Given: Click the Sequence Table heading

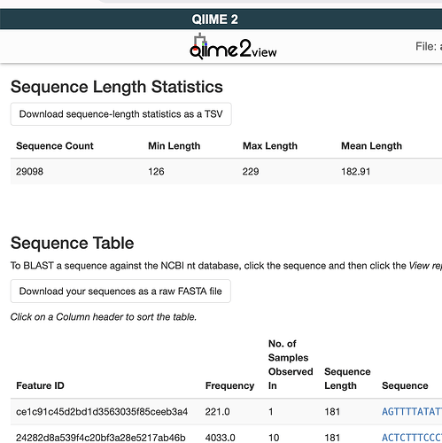Looking at the screenshot, I should point(73,243).
